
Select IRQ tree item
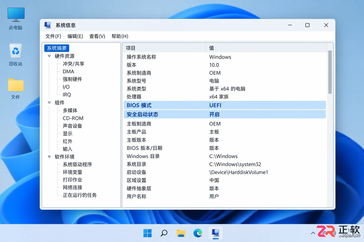[67, 95]
